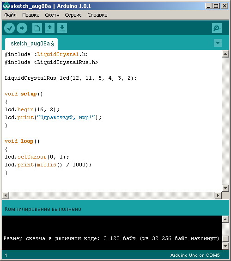Open the Скетч menu
The image size is (231, 261).
(52, 15)
